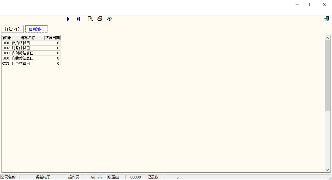Click the export icon beside printer

pos(110,19)
